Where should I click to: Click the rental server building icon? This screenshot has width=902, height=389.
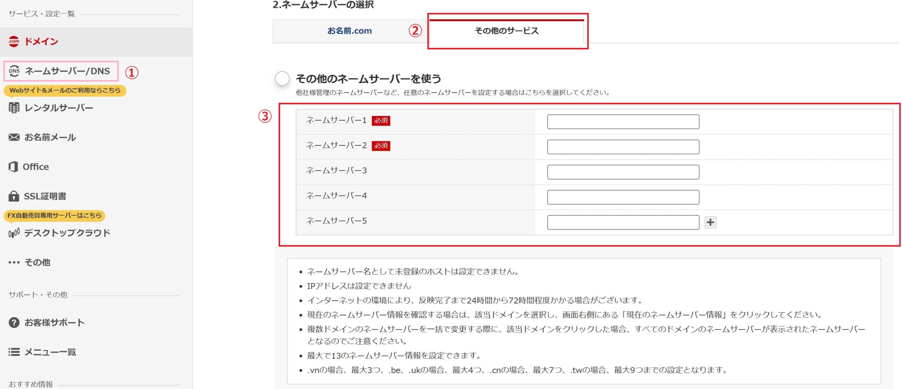(x=14, y=108)
